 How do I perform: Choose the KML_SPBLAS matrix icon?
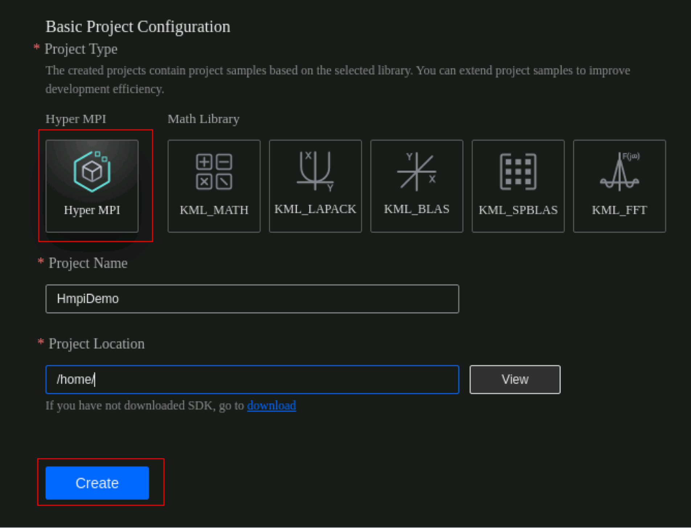coord(518,171)
